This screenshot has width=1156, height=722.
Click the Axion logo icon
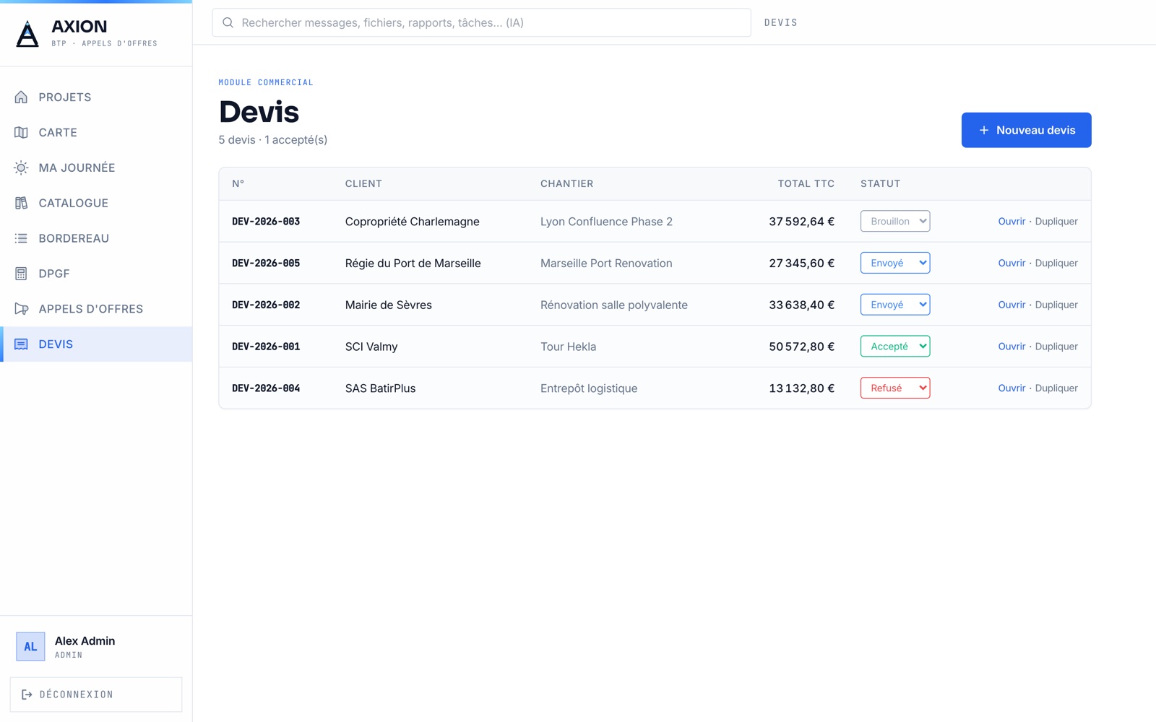point(27,34)
